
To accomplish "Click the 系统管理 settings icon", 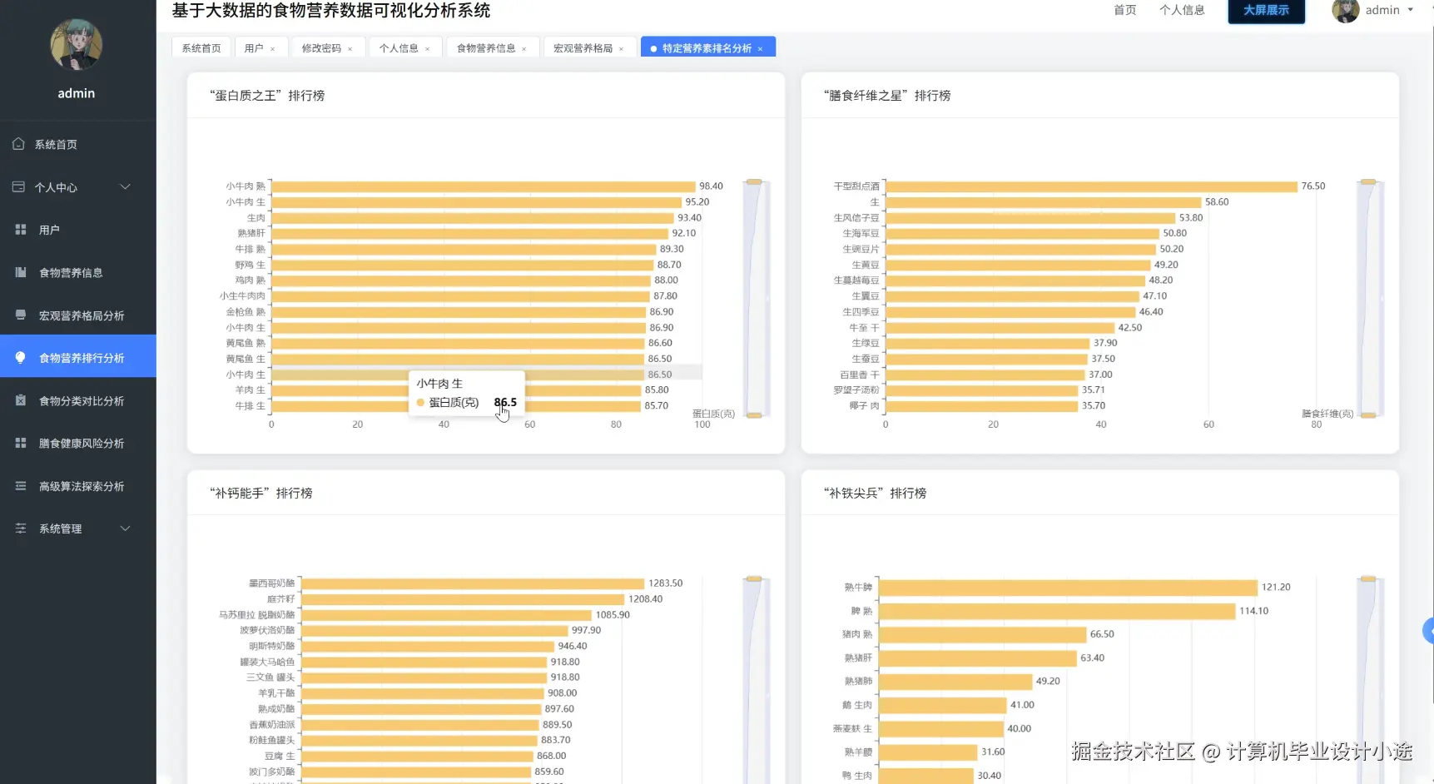I will click(20, 528).
